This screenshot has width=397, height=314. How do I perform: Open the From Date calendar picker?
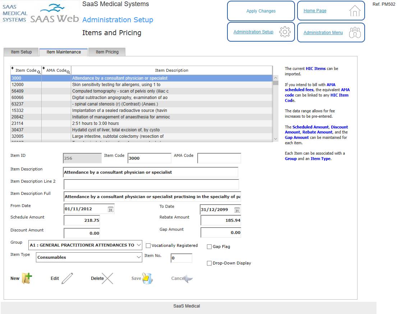[x=111, y=210]
